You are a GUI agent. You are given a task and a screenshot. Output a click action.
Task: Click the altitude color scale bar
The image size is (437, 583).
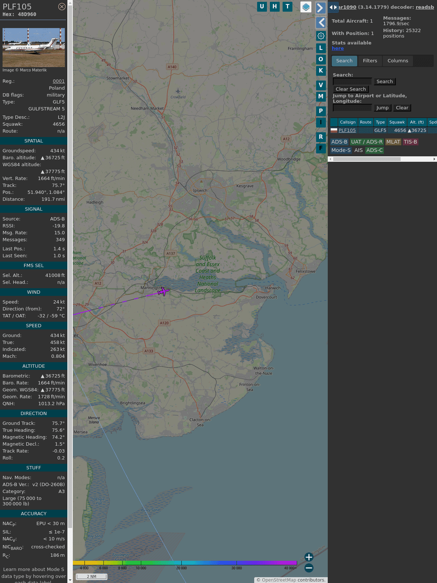[185, 563]
